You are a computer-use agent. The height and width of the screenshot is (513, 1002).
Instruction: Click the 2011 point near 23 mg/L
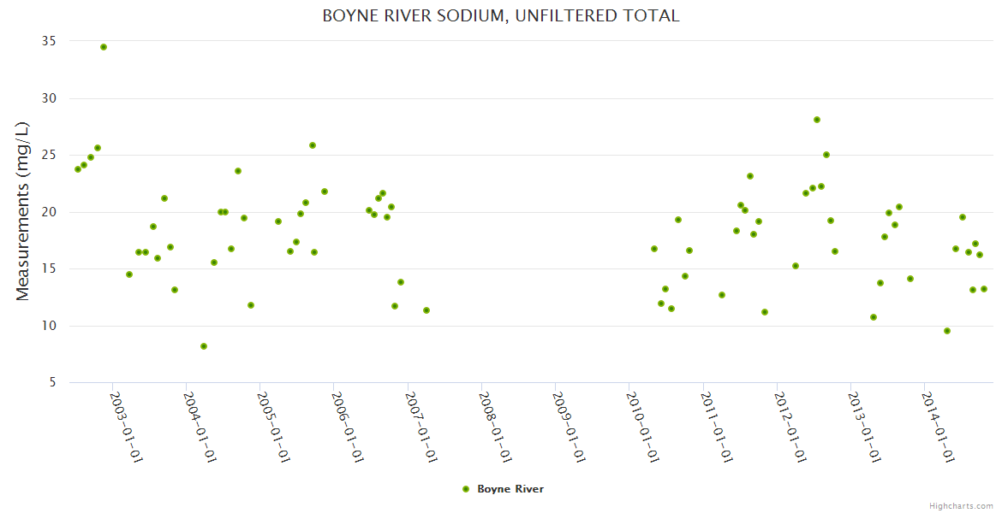point(750,176)
